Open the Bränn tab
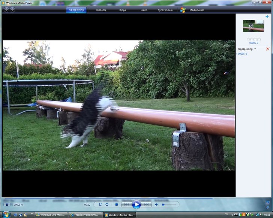The image size is (273, 218). pyautogui.click(x=144, y=10)
